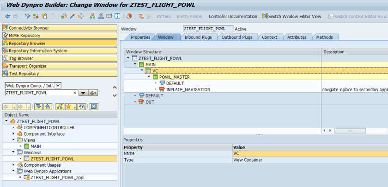Select the MAIN view under Views
The width and height of the screenshot is (388, 187).
pos(36,146)
